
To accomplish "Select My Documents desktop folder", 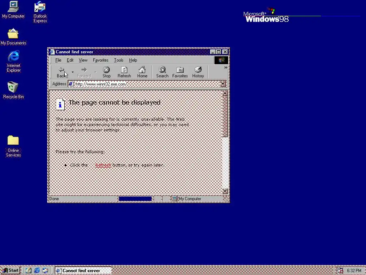I will pyautogui.click(x=13, y=37).
